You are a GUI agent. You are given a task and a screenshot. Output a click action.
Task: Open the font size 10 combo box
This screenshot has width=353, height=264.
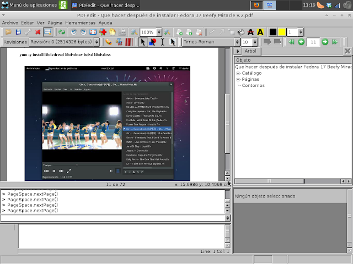point(249,42)
